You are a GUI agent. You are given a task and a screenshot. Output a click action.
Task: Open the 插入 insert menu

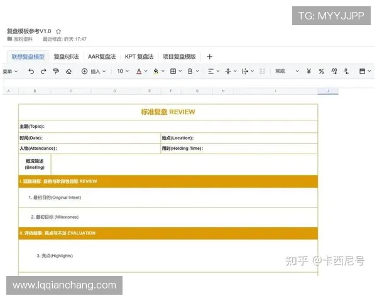click(x=94, y=71)
